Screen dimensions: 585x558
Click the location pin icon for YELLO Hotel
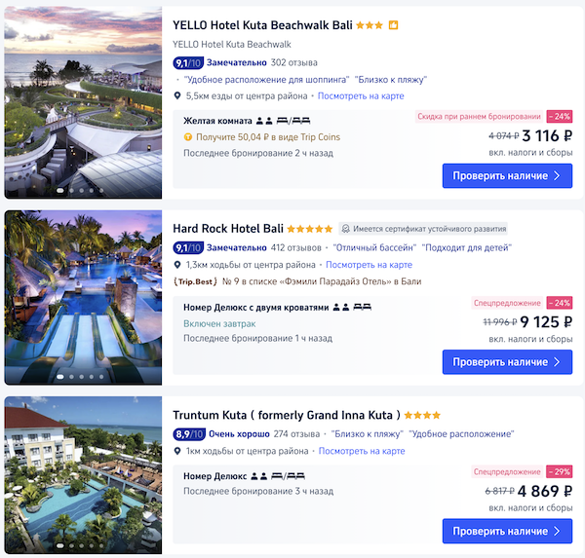[177, 96]
